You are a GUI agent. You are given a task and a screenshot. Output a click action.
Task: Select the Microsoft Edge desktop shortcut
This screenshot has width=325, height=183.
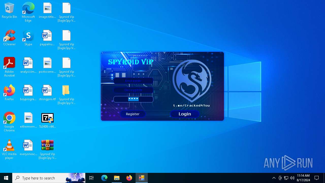[x=28, y=12]
